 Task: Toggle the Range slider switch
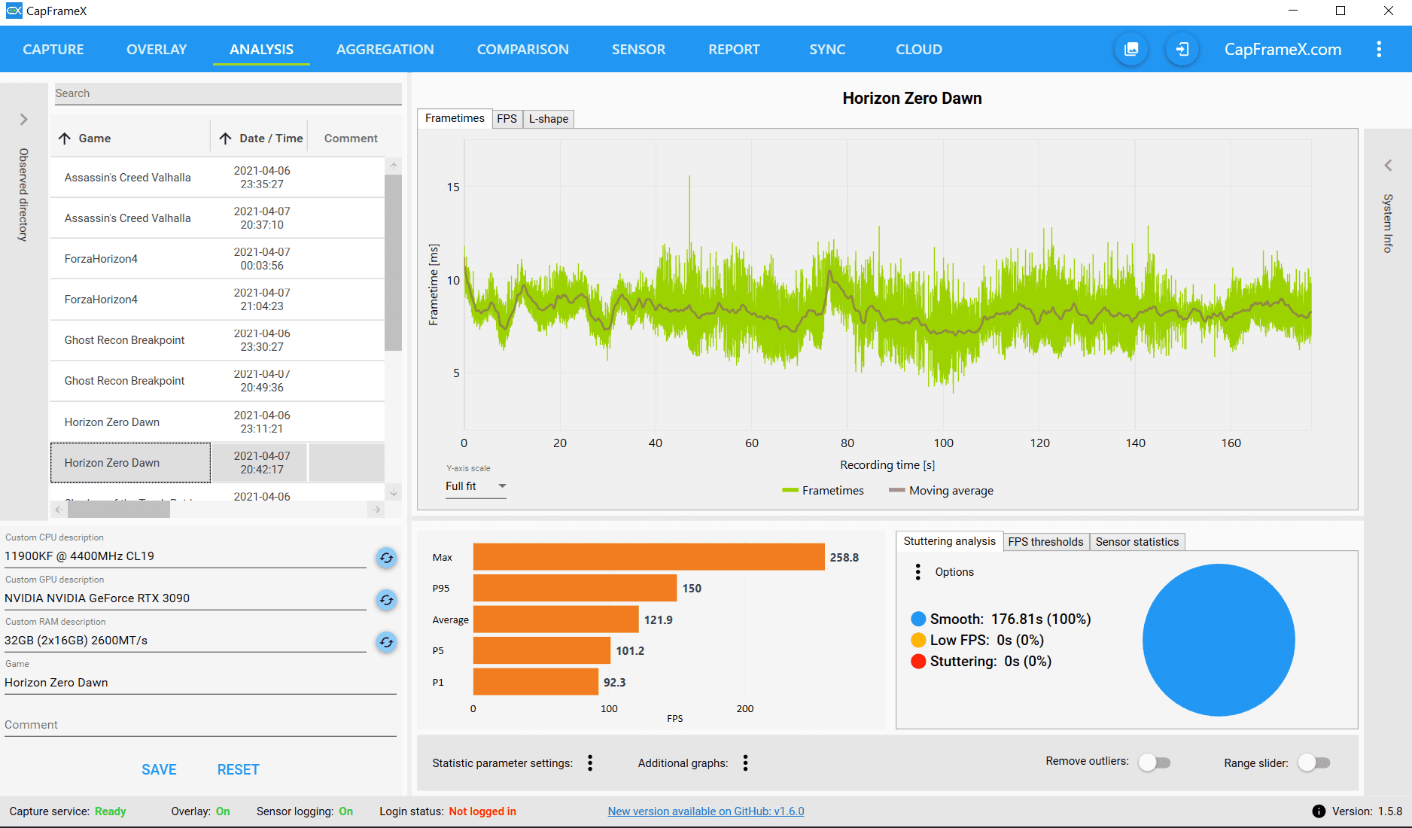click(1314, 763)
